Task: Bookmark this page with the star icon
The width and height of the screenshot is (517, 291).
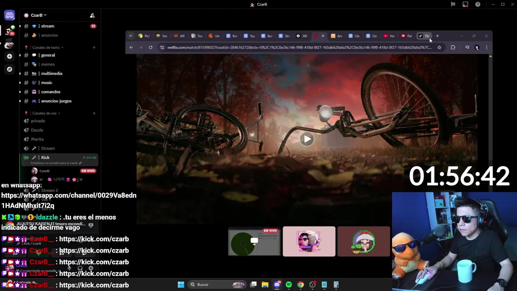Action: point(439,47)
